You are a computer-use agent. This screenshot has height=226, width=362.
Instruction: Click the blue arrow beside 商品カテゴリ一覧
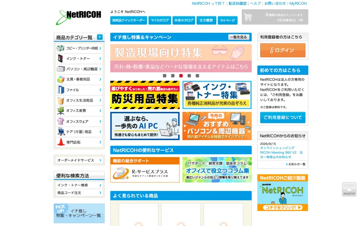[x=100, y=37]
